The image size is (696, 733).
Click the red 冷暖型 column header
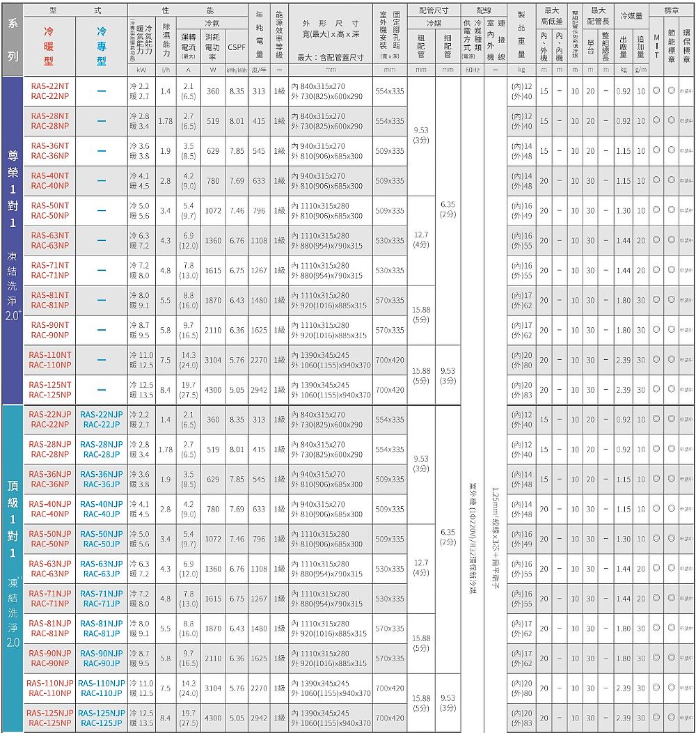point(49,46)
